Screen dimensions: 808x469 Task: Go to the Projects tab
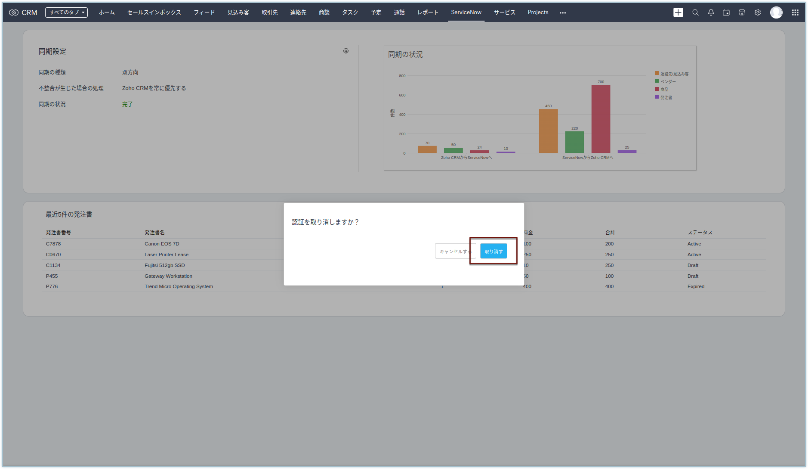[x=538, y=12]
